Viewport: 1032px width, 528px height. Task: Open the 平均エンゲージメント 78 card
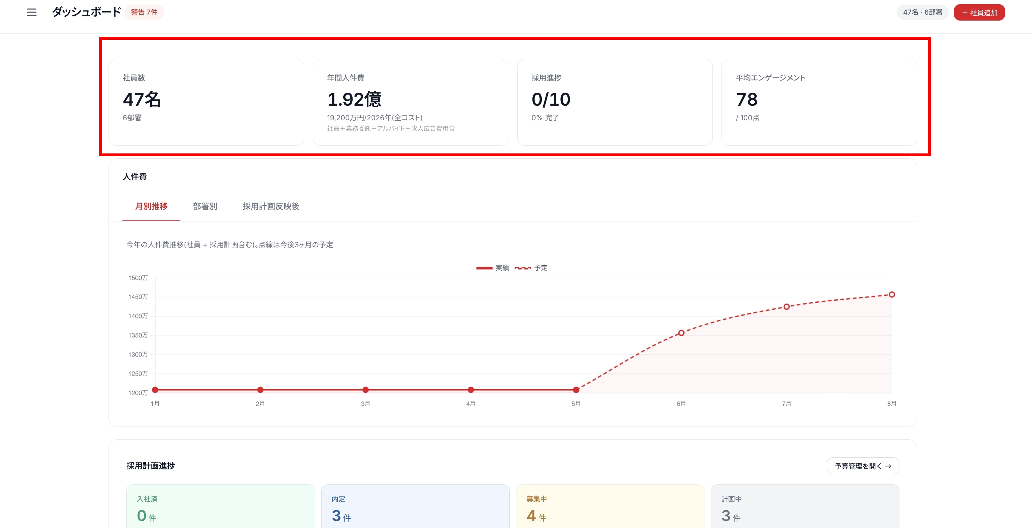(x=819, y=102)
